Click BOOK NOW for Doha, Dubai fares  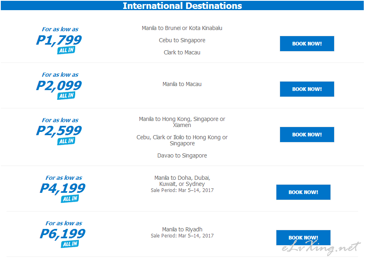(x=303, y=192)
